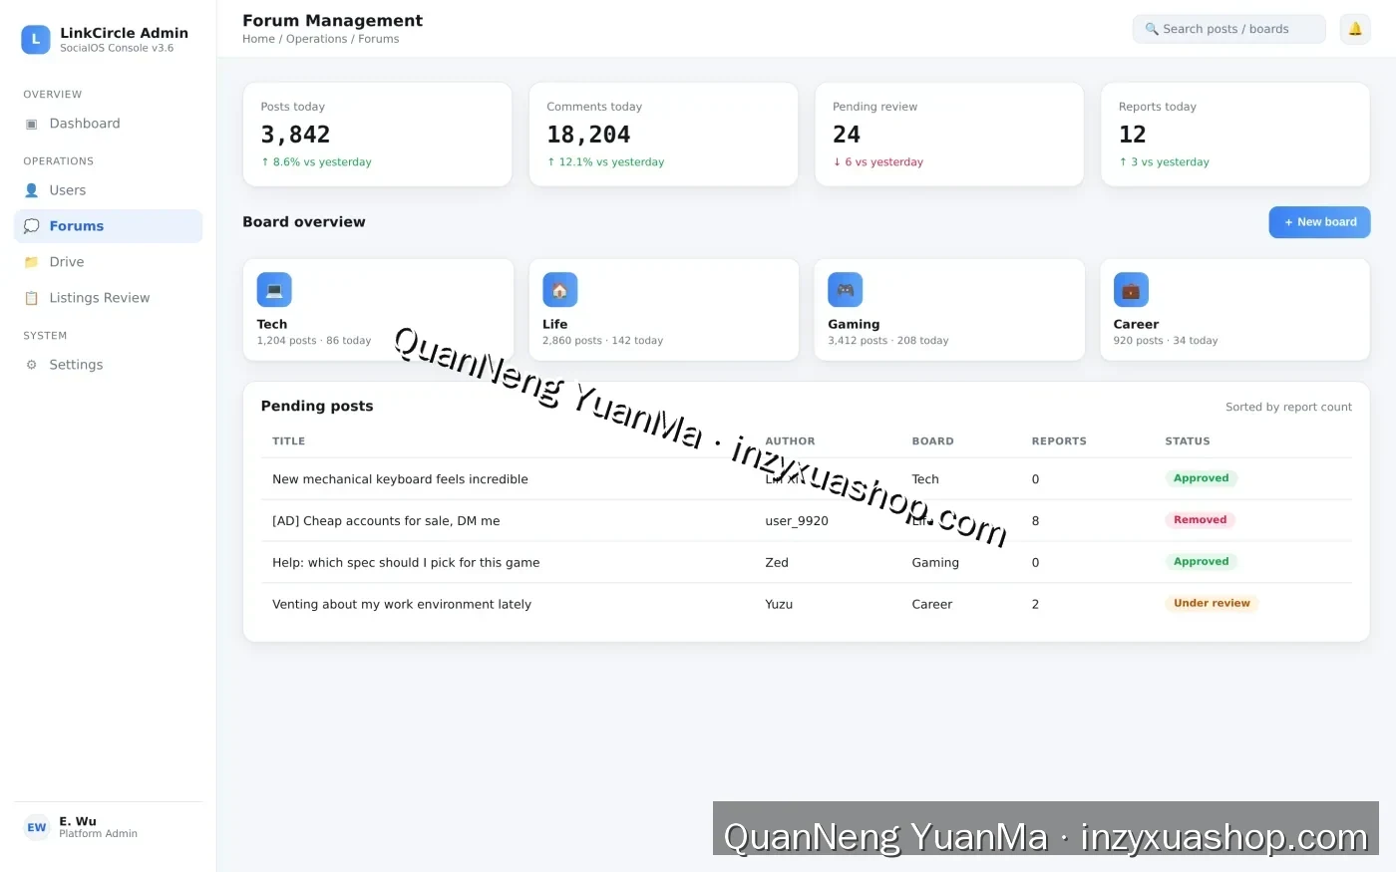
Task: Click the Tech board laptop icon
Action: pos(274,290)
